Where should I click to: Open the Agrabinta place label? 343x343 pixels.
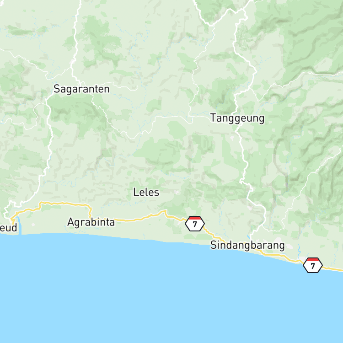(x=91, y=222)
